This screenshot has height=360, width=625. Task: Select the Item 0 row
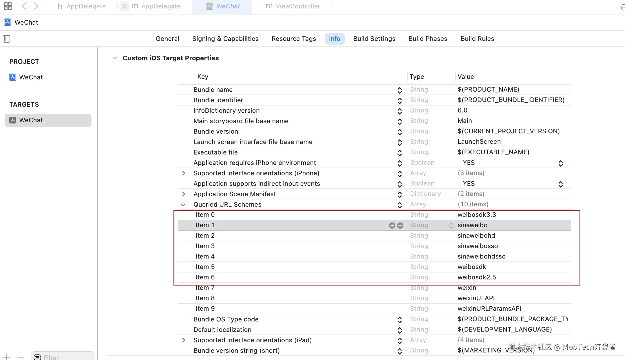(x=374, y=215)
